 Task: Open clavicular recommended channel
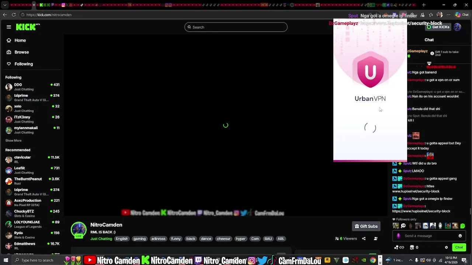pyautogui.click(x=32, y=159)
